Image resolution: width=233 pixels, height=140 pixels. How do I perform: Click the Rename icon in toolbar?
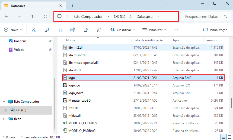tap(73, 30)
